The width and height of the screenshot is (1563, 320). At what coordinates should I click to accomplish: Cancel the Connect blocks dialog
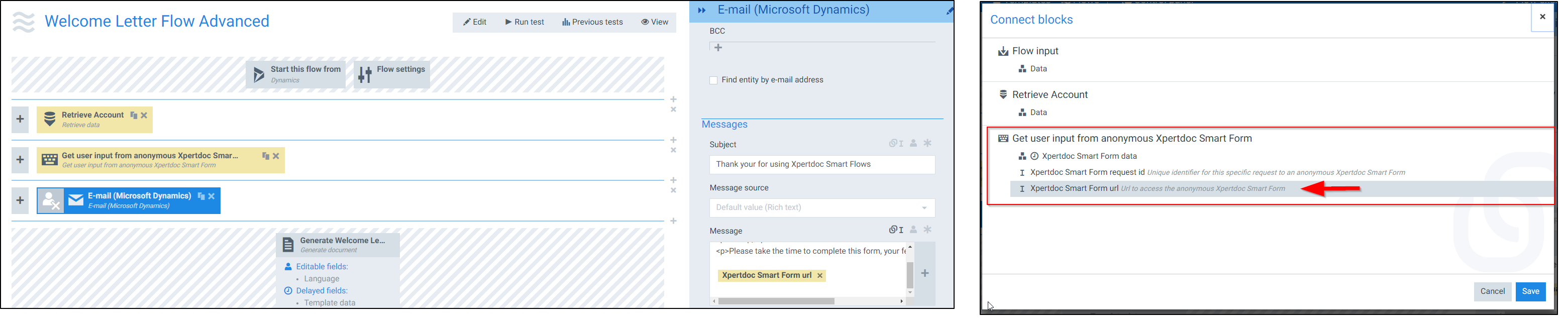(x=1492, y=291)
